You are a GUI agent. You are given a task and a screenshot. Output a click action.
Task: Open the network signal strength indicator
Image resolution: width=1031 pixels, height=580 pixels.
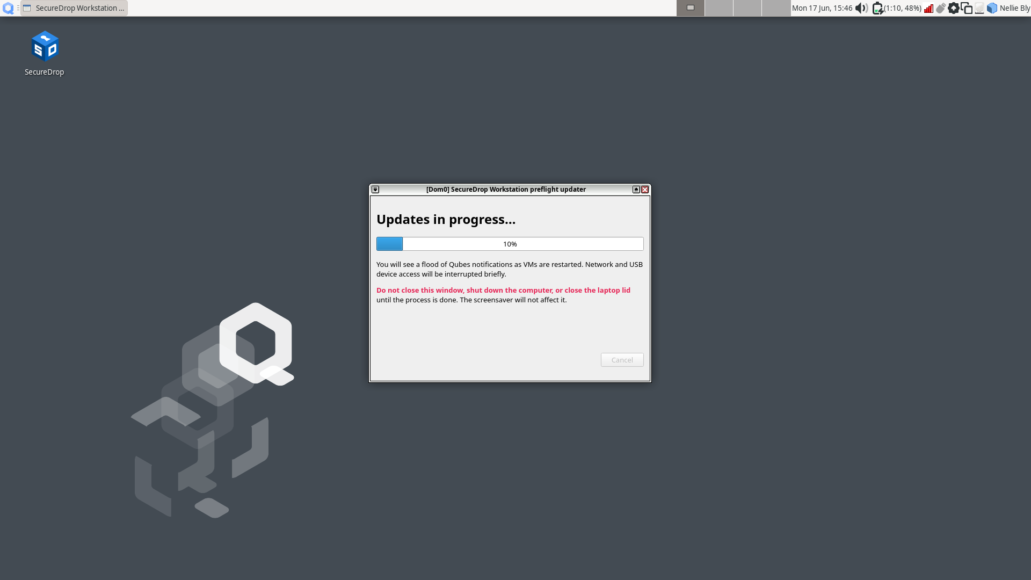point(929,8)
